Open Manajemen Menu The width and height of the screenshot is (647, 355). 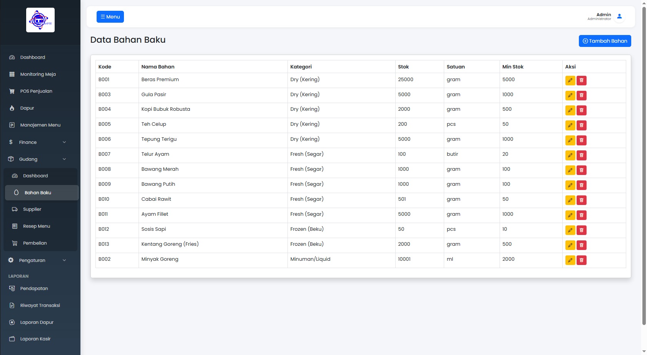pyautogui.click(x=40, y=125)
